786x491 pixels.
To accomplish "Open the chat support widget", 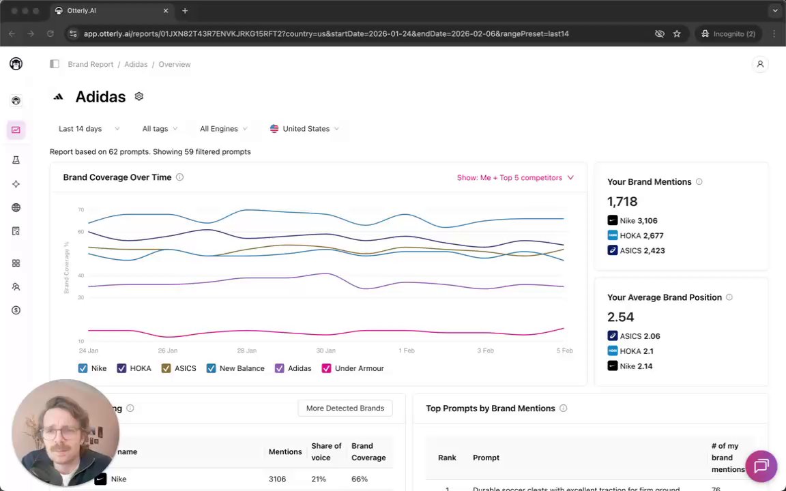I will pyautogui.click(x=761, y=466).
